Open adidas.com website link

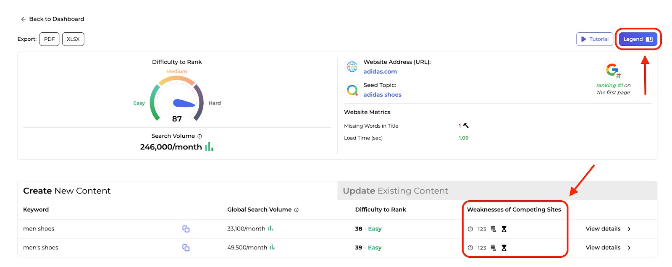tap(380, 72)
